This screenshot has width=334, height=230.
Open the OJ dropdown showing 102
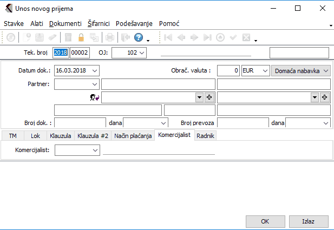click(142, 52)
